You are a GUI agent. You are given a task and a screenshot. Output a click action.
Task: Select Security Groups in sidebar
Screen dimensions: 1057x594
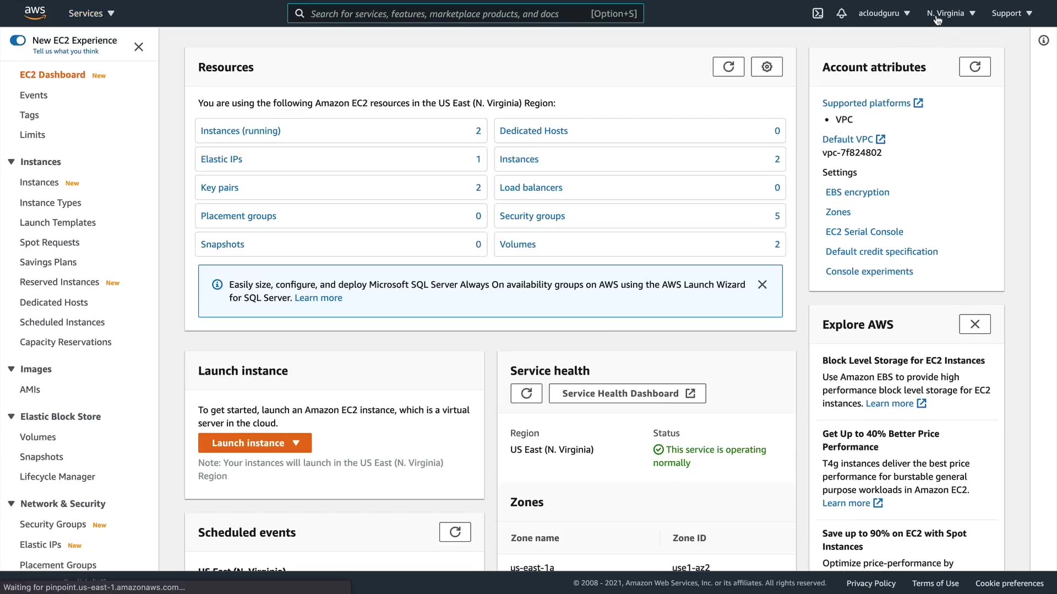tap(53, 524)
